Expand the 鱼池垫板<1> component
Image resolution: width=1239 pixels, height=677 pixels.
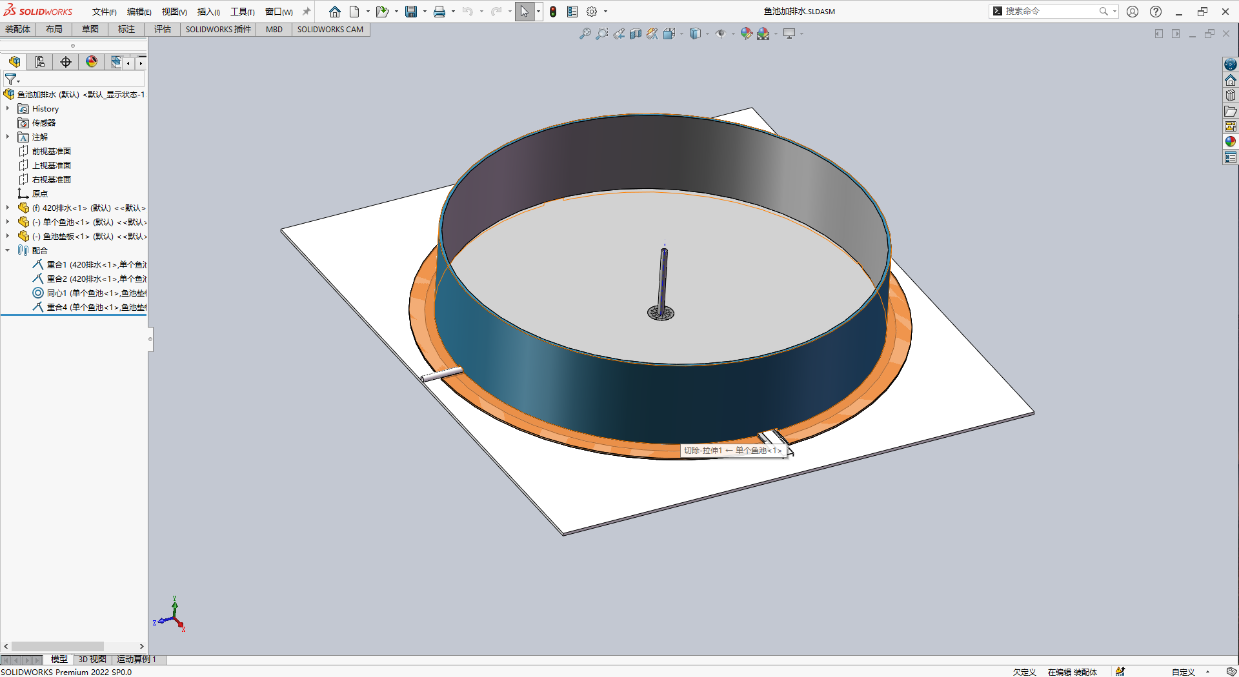[8, 236]
